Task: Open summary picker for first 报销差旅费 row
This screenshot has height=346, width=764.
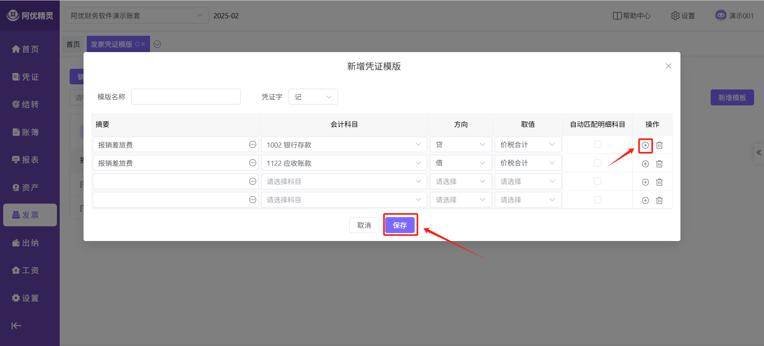Action: (252, 145)
